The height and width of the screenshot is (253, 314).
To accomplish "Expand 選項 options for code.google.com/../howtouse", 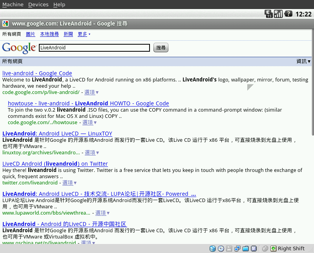I will (x=89, y=122).
